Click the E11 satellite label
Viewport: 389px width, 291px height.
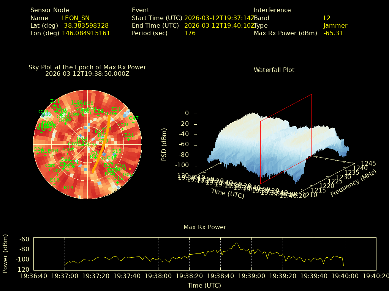click(55, 101)
